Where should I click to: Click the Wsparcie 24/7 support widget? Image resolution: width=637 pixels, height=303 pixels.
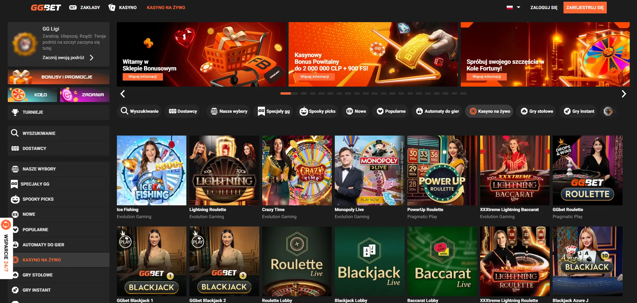[6, 248]
